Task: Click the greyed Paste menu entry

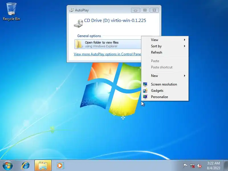Action: pyautogui.click(x=165, y=61)
